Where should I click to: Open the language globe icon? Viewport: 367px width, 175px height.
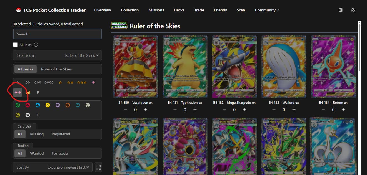(x=341, y=10)
